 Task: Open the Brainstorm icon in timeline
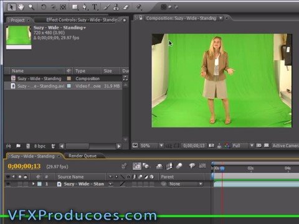tap(192, 166)
